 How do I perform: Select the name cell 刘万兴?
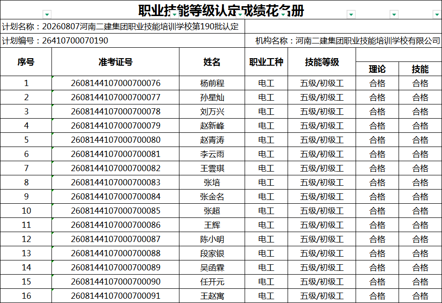click(x=212, y=112)
